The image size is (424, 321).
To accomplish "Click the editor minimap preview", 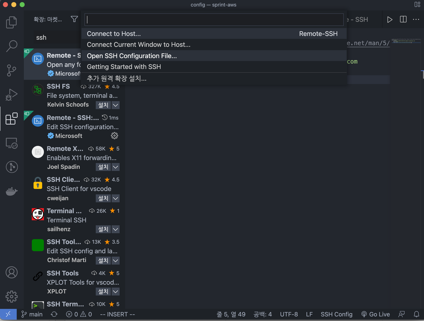I will point(405,41).
